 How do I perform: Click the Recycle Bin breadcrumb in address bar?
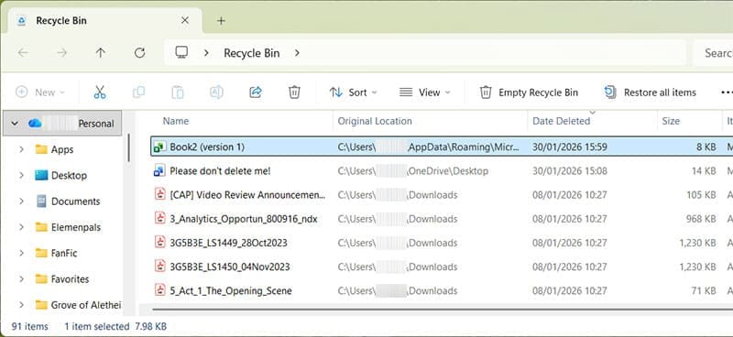251,53
